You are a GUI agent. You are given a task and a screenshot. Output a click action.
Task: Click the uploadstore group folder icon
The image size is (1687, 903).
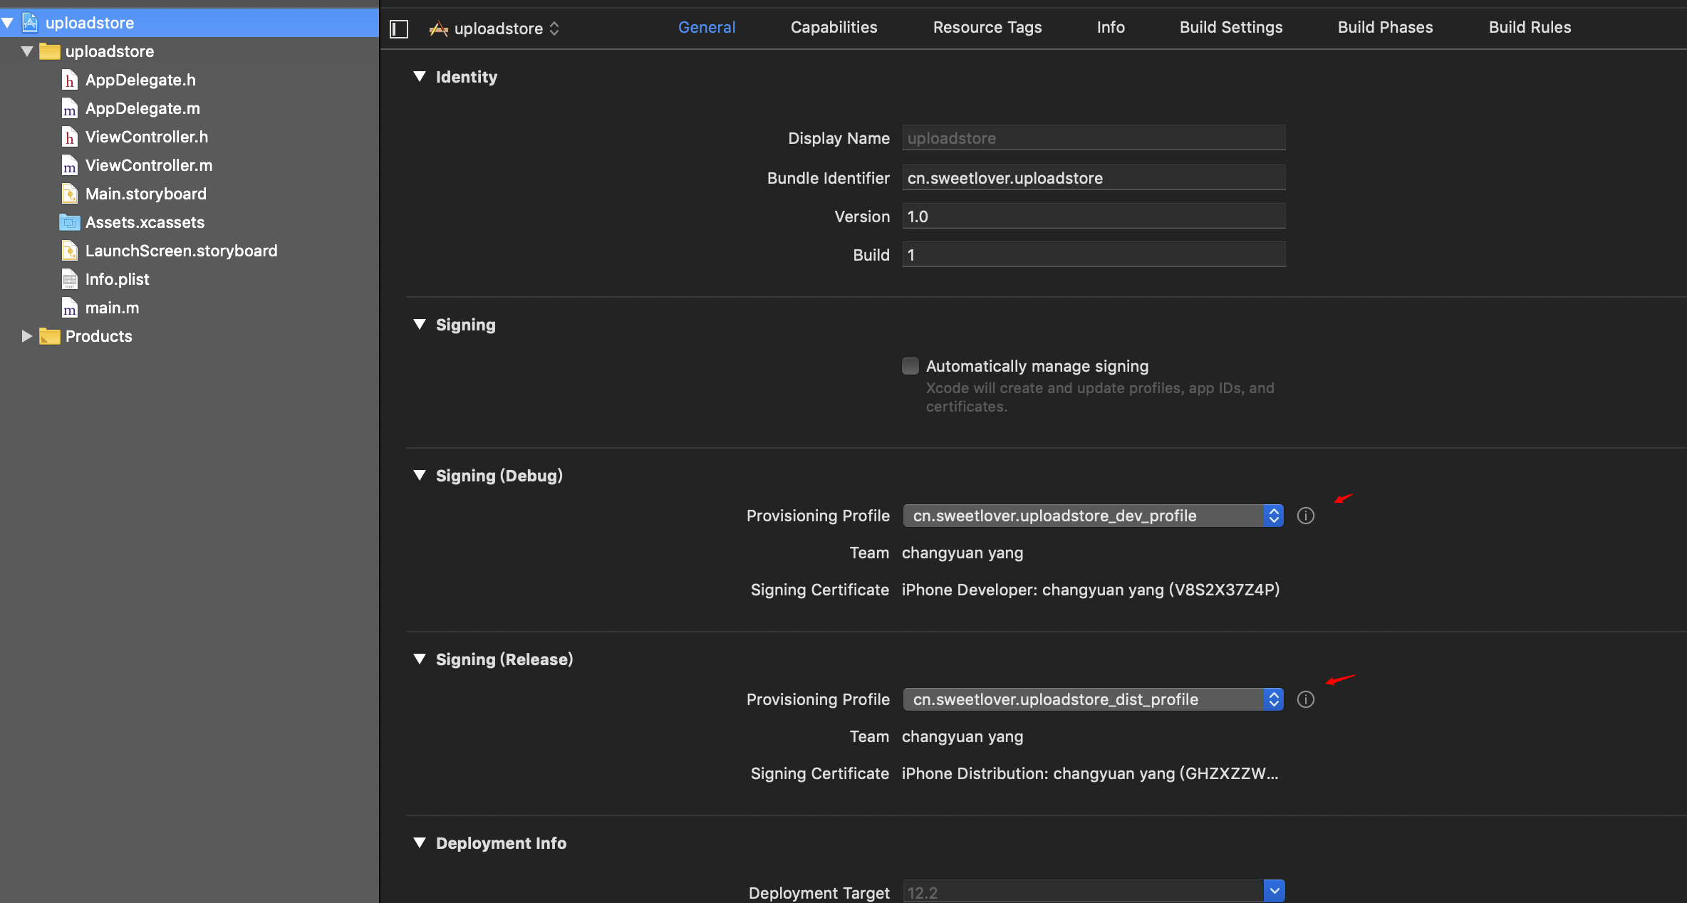coord(49,51)
